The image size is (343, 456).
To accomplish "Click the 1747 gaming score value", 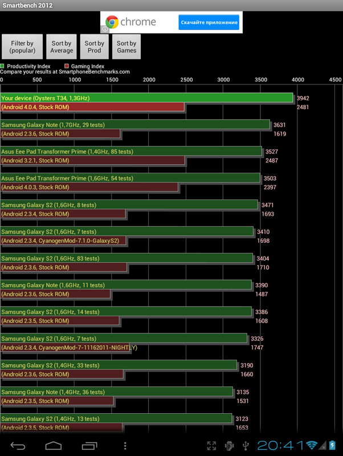I will [x=258, y=348].
